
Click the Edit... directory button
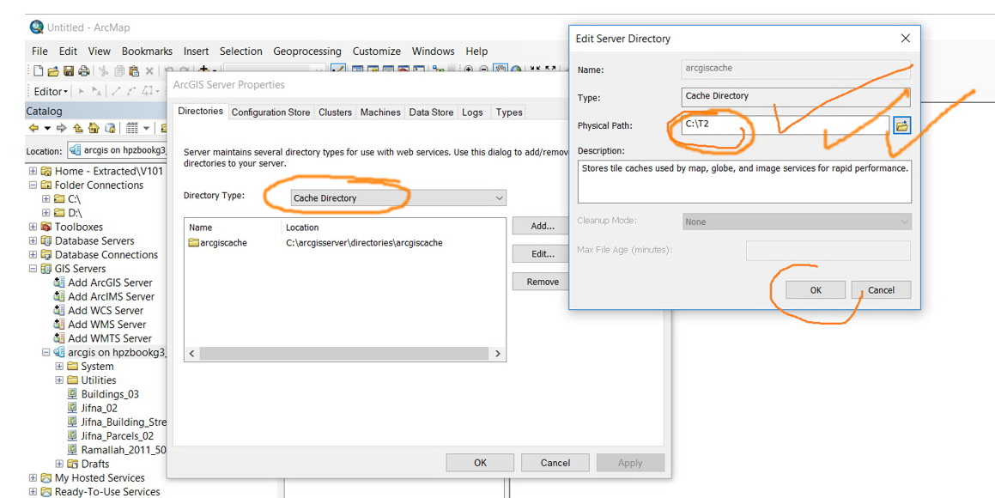click(x=543, y=254)
